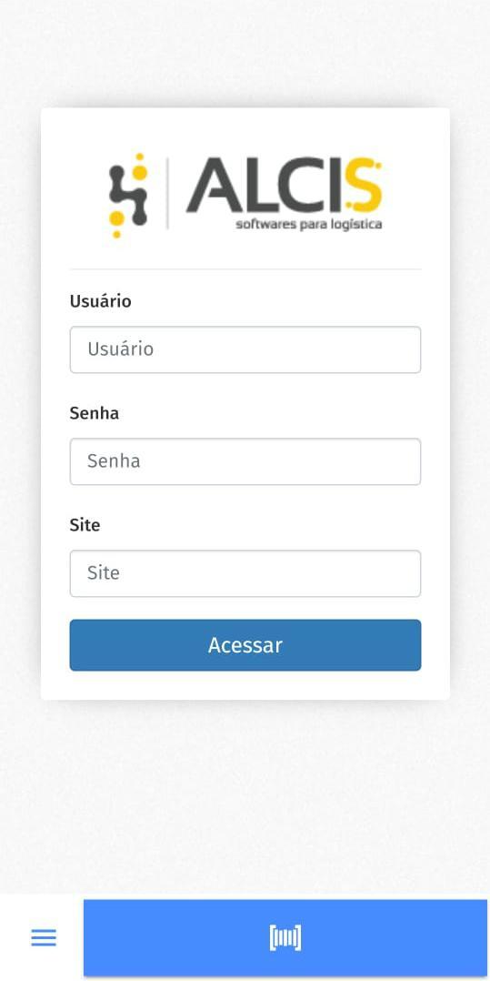The image size is (490, 981).
Task: Tap the barcode scanner icon
Action: tap(285, 938)
